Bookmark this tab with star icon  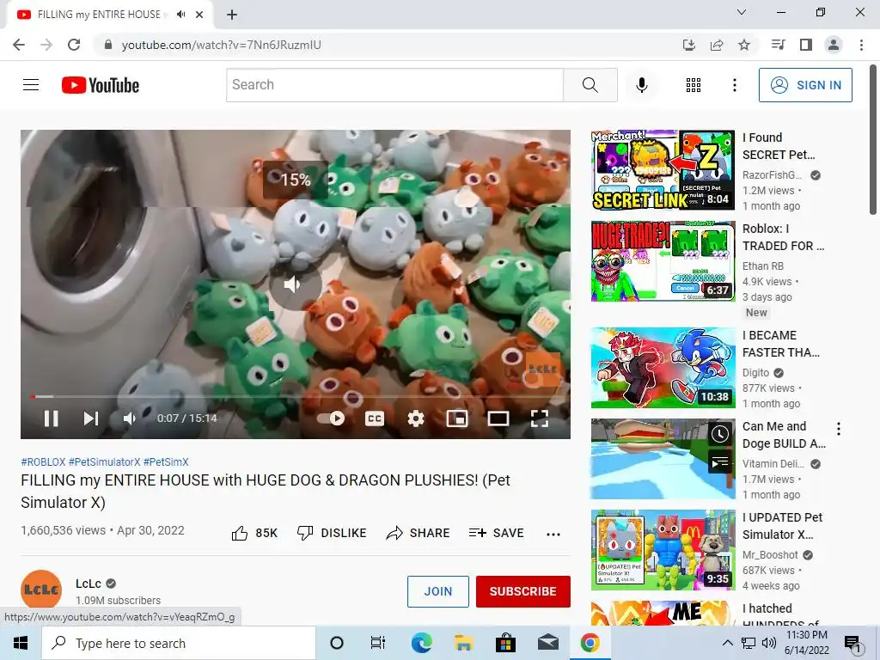744,45
